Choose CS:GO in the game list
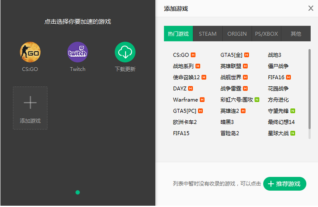This screenshot has width=318, height=207. [x=181, y=55]
